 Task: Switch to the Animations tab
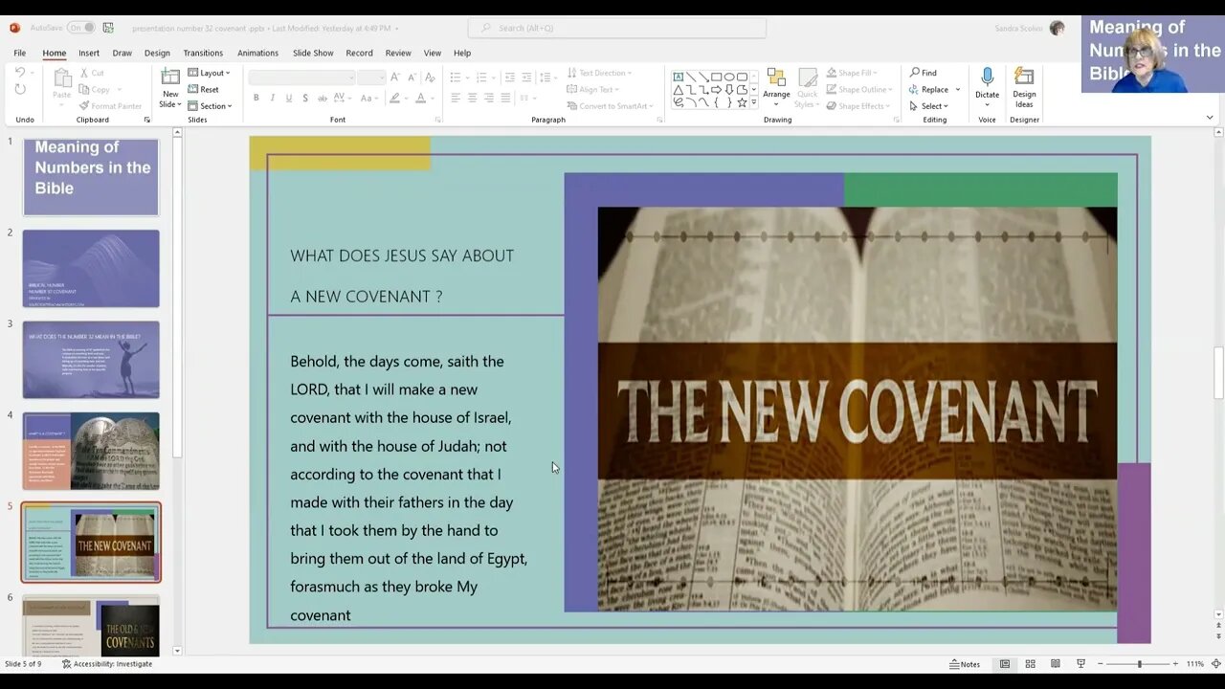tap(257, 53)
